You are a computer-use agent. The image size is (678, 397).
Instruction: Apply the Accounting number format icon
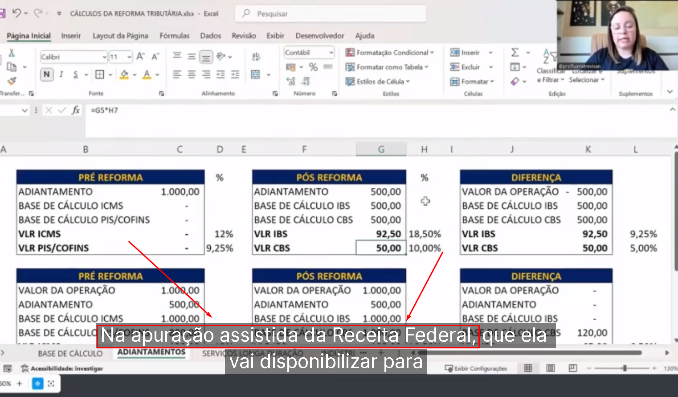point(291,67)
